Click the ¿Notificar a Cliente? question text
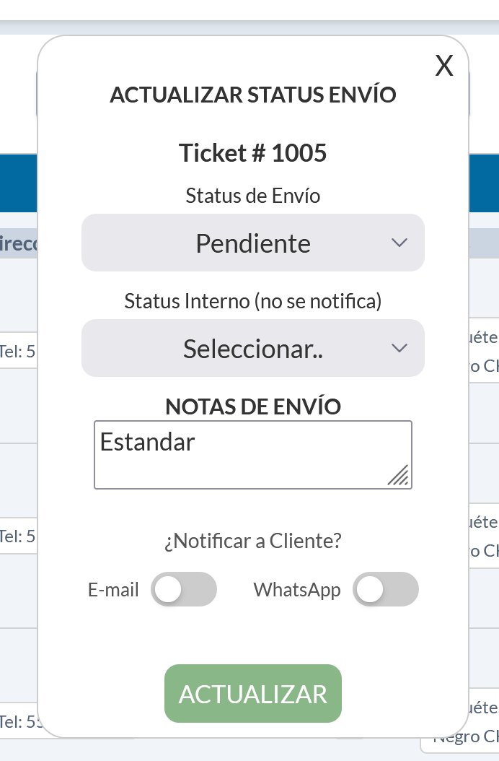The height and width of the screenshot is (761, 499). (252, 541)
